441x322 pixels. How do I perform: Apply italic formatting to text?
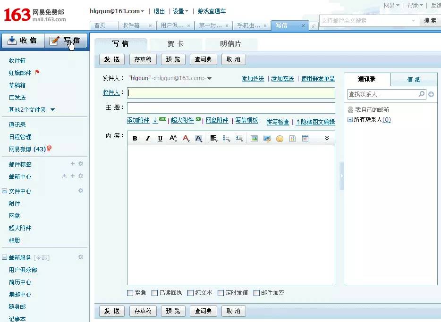[x=147, y=139]
